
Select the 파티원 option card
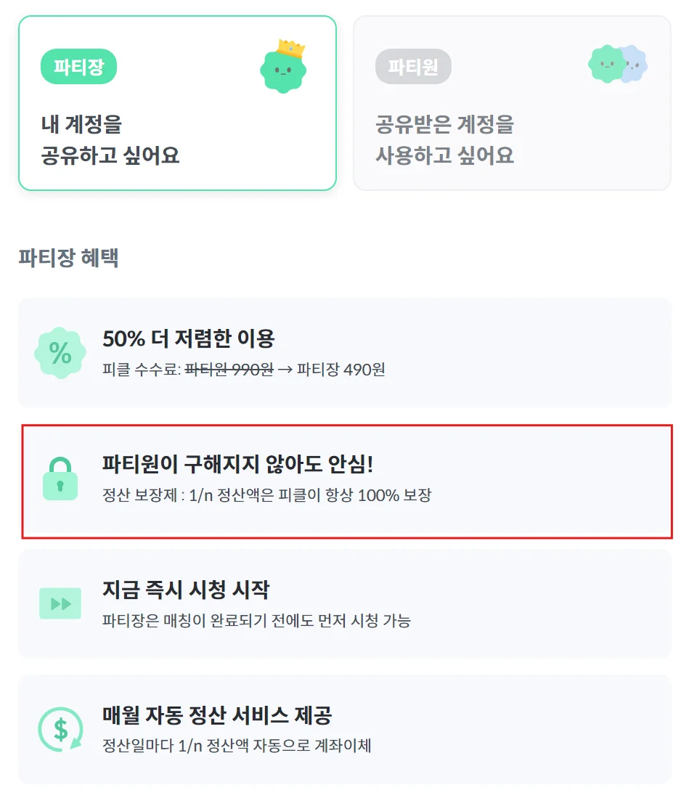pos(511,103)
